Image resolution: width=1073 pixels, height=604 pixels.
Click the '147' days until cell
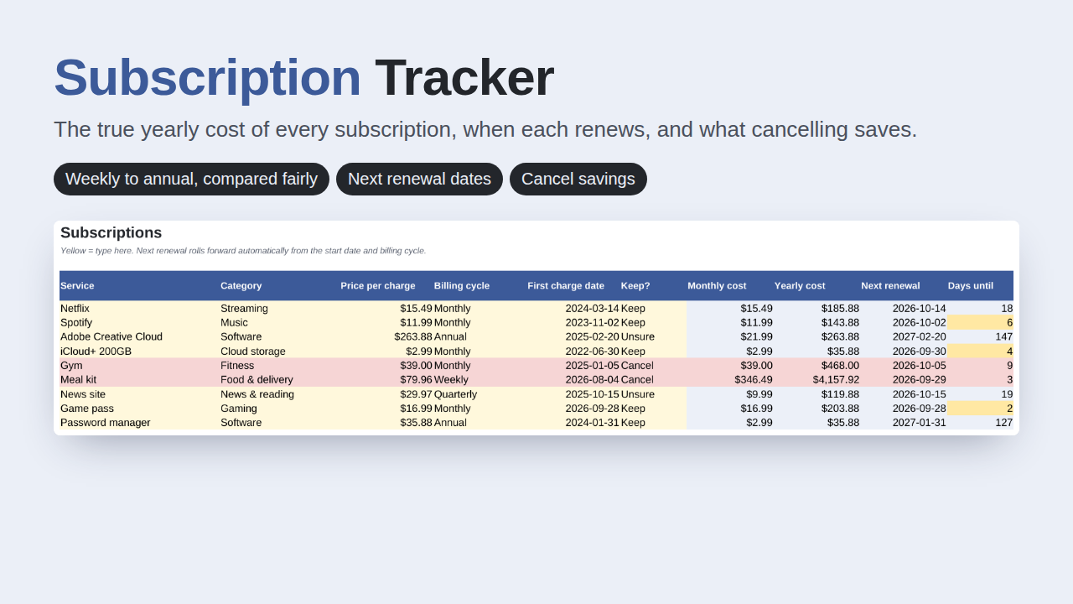tap(980, 337)
